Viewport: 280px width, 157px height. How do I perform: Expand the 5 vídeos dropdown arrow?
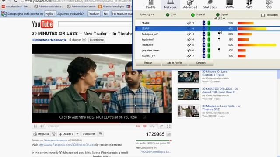(x=84, y=40)
